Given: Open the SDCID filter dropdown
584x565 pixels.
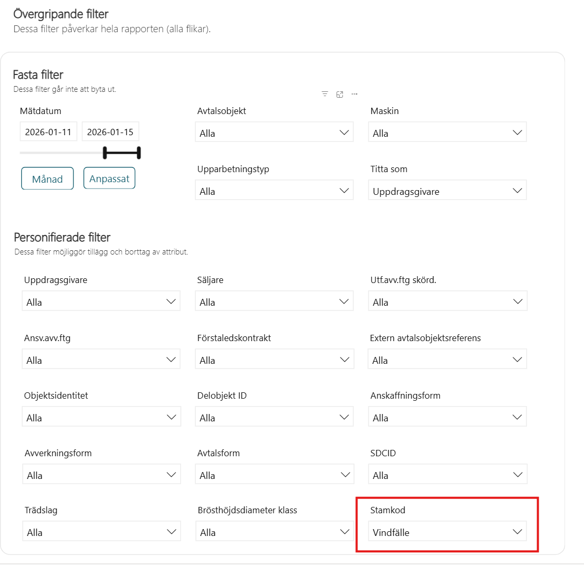Looking at the screenshot, I should point(447,475).
